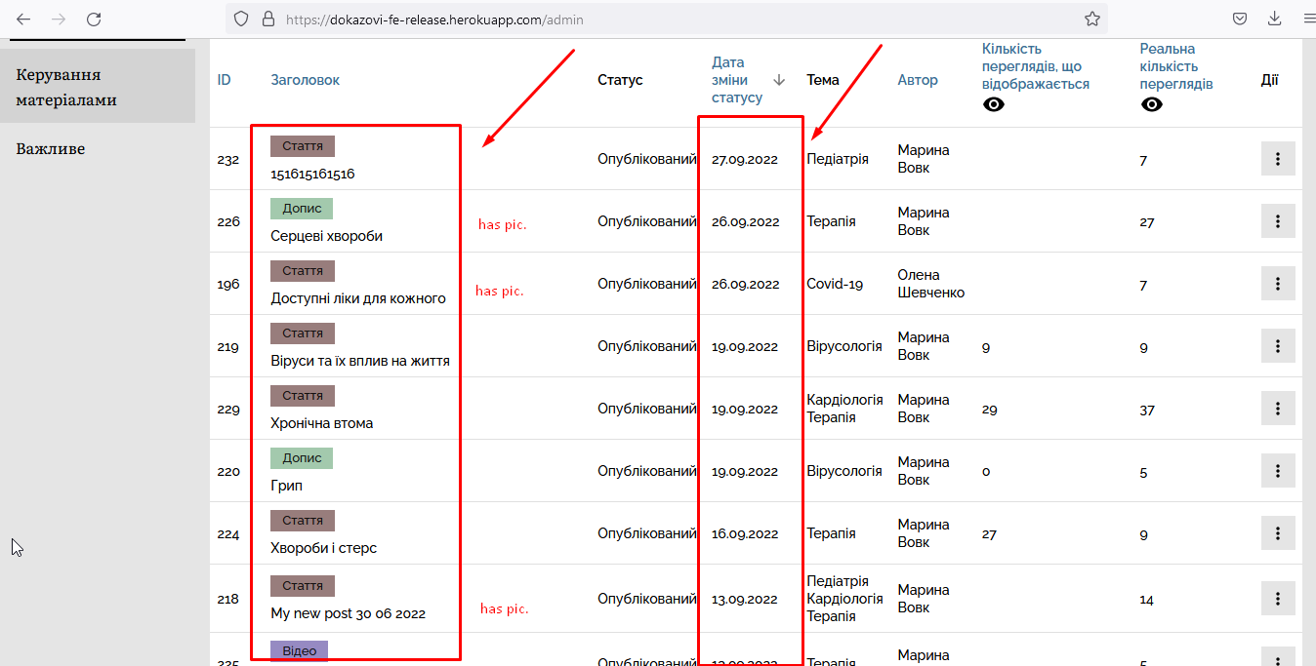Screen dimensions: 1316x666
Task: Sort by Кількість переглядів, що відображається
Action: coord(1036,66)
